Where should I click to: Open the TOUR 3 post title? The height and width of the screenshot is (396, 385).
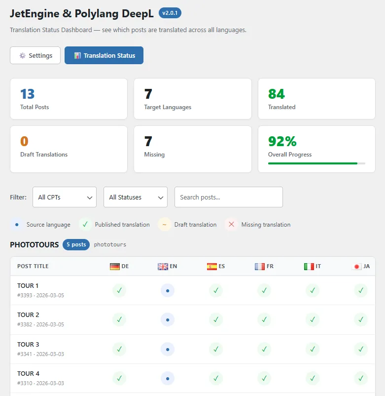coord(28,344)
